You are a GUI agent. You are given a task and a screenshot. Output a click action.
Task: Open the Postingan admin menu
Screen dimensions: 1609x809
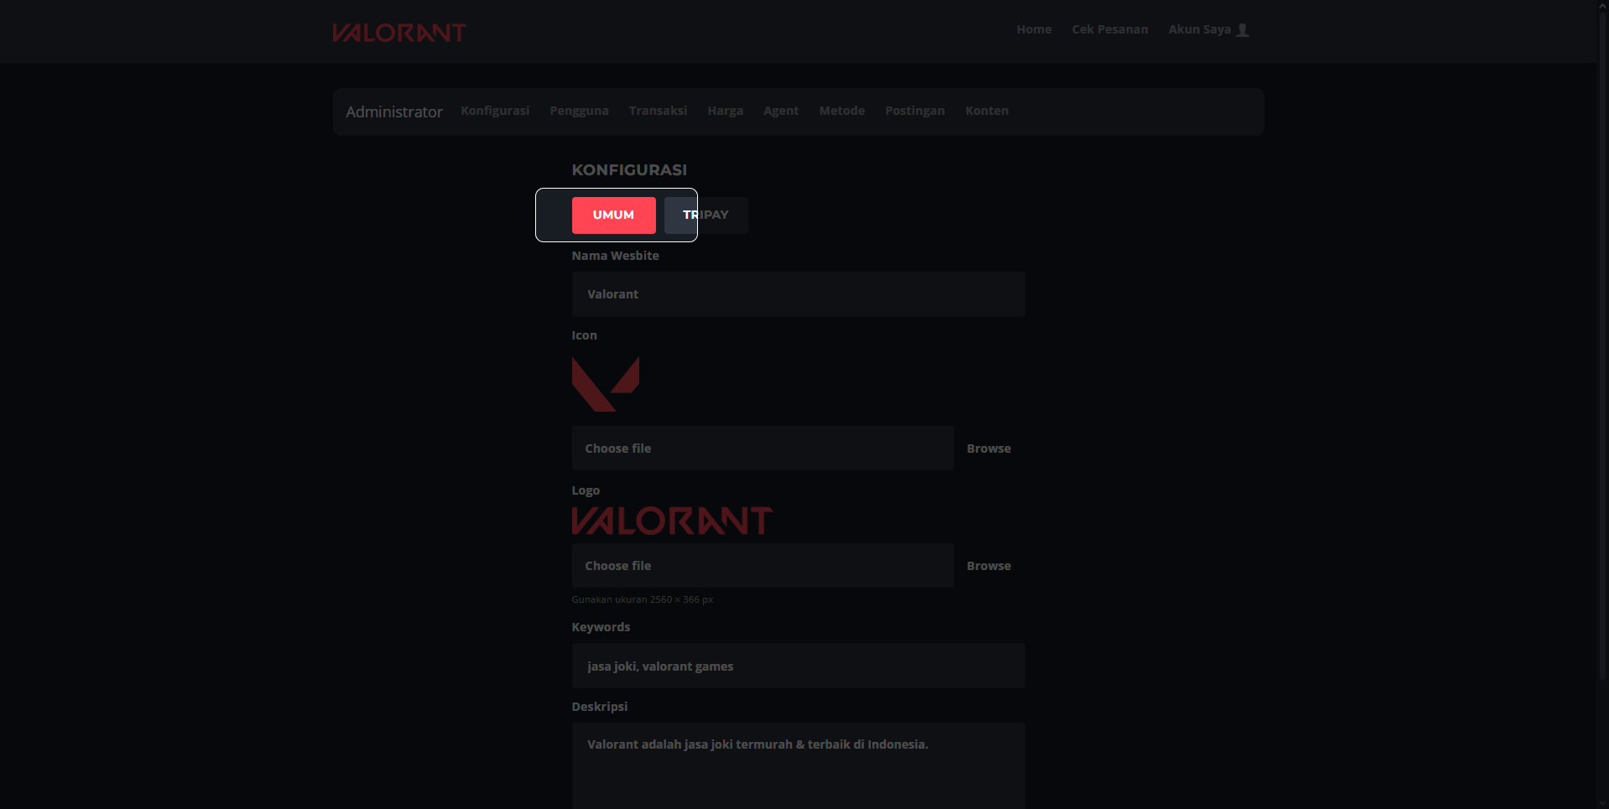914,111
